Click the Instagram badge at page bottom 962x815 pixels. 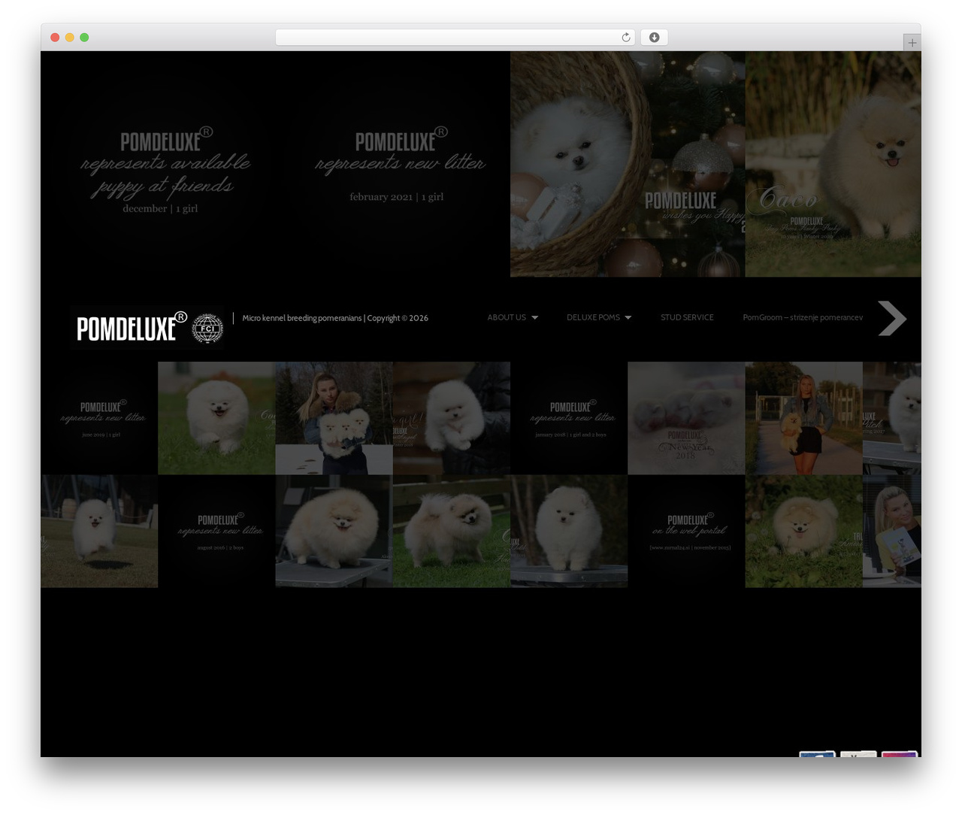coord(900,753)
